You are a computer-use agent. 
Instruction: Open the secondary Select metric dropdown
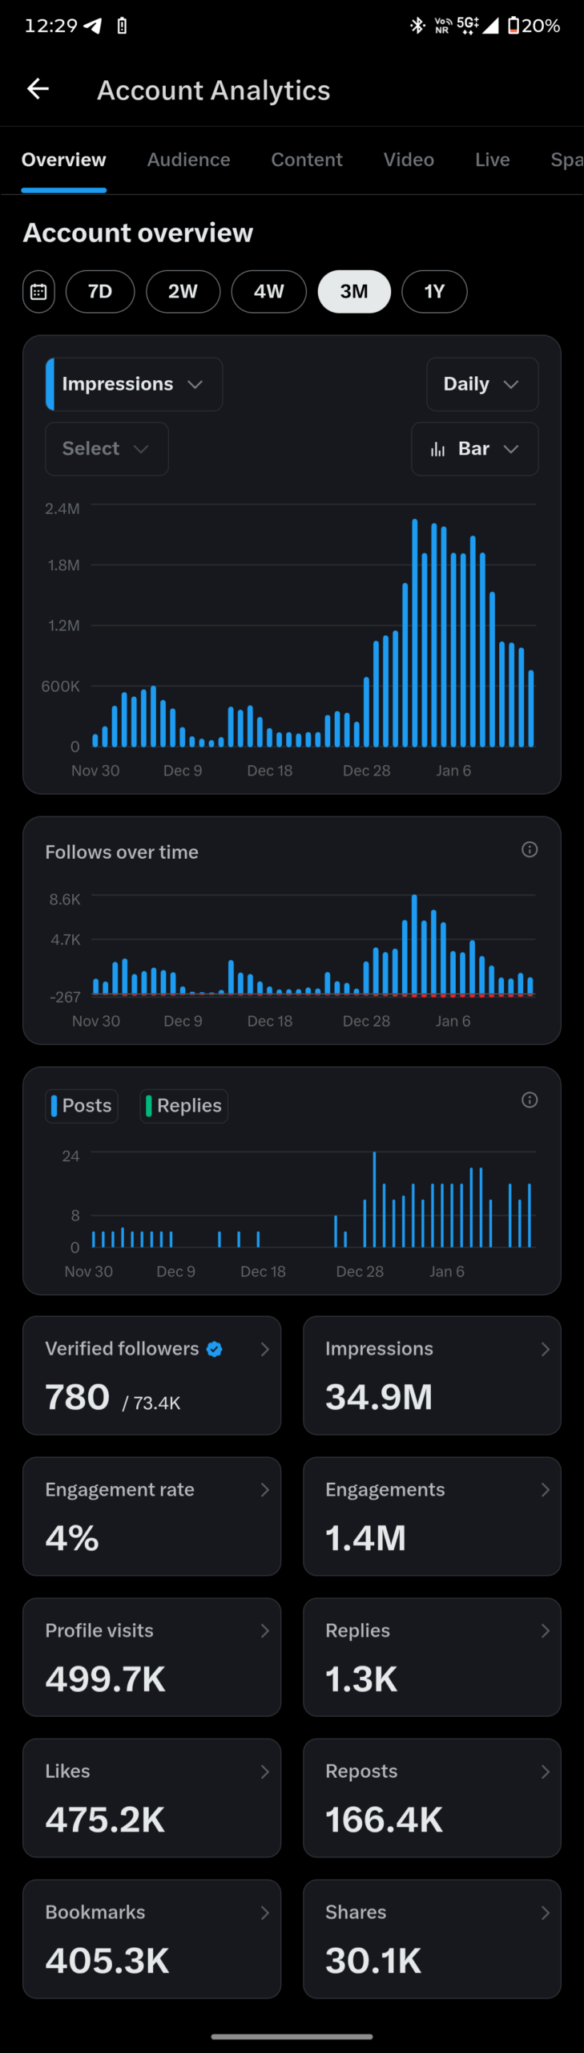[107, 449]
